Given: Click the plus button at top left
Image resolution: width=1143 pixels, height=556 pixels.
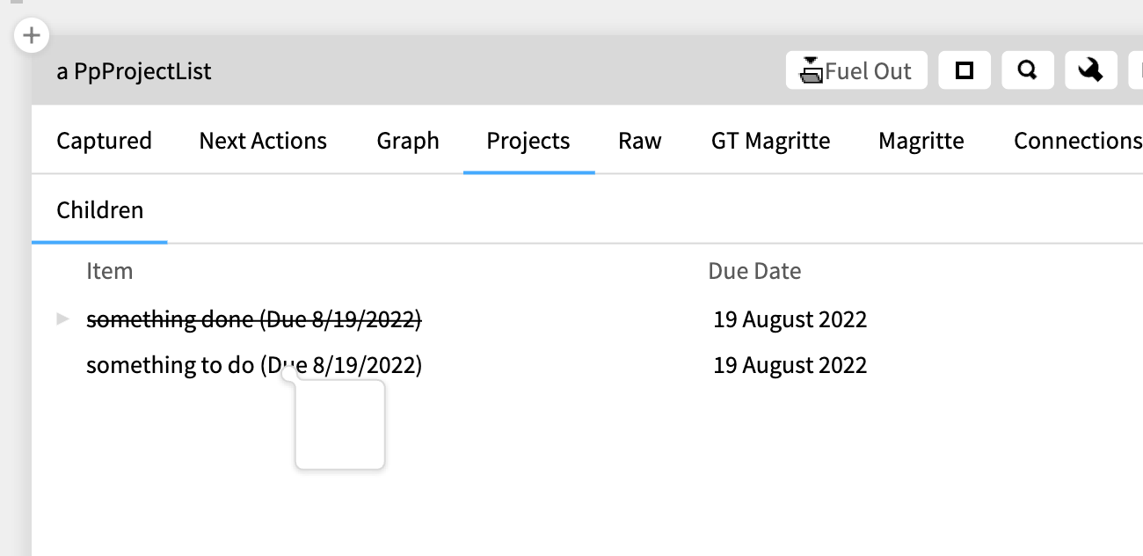Looking at the screenshot, I should (x=32, y=36).
